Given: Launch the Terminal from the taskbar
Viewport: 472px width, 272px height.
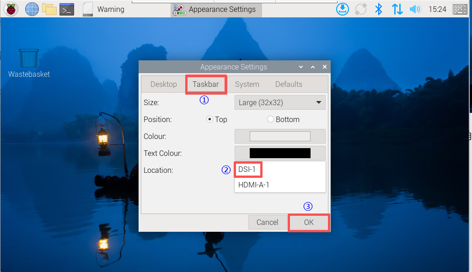Looking at the screenshot, I should tap(67, 9).
